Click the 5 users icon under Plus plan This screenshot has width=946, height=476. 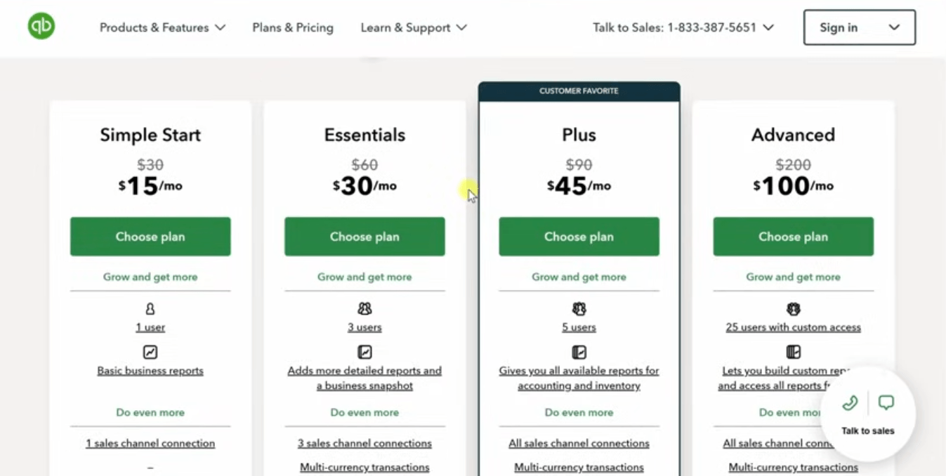coord(579,308)
